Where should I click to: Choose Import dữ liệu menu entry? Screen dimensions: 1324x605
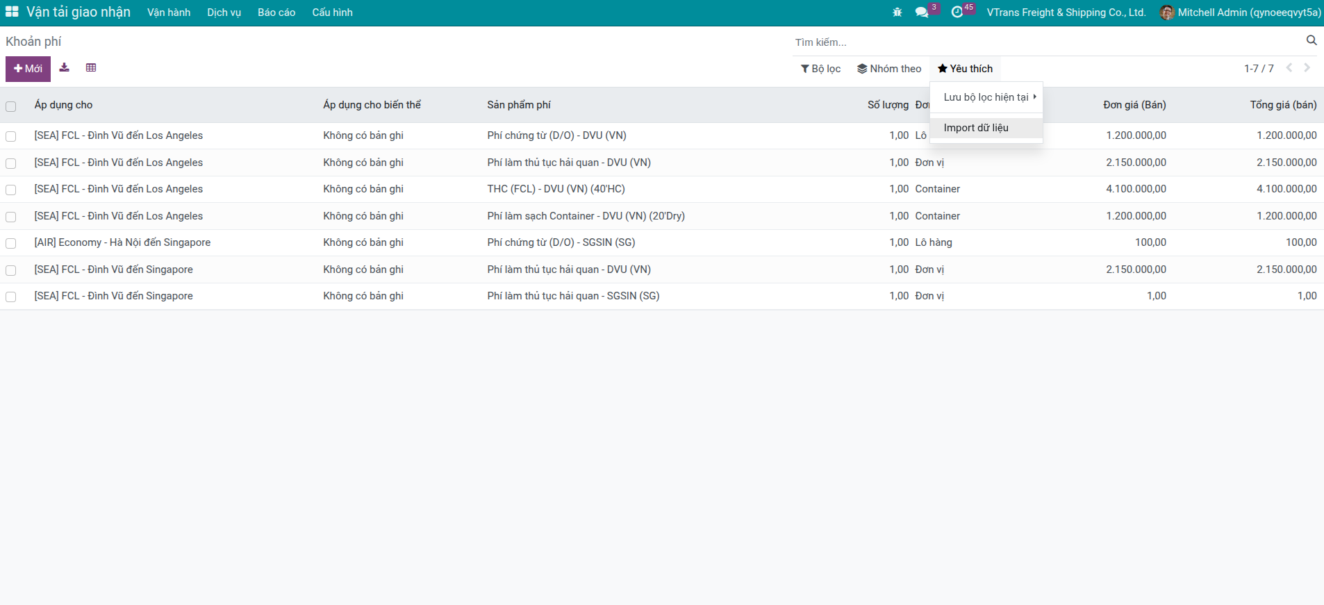point(976,128)
